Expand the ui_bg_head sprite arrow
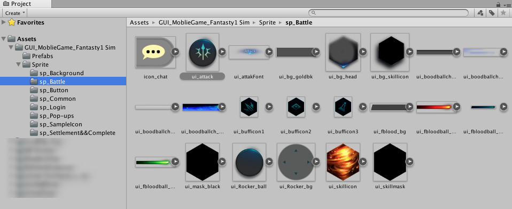Image resolution: width=512 pixels, height=209 pixels. click(363, 52)
